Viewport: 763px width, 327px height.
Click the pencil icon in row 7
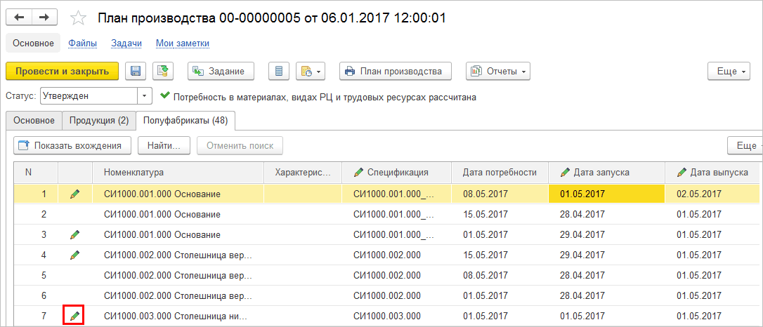(74, 316)
